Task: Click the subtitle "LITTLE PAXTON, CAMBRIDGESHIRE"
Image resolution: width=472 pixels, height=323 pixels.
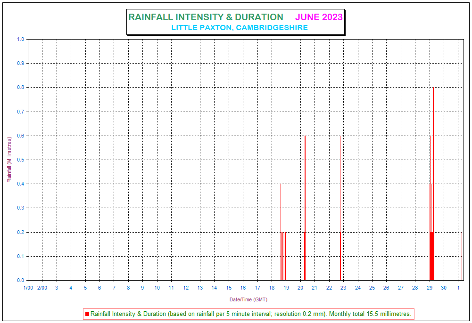Action: [x=240, y=28]
